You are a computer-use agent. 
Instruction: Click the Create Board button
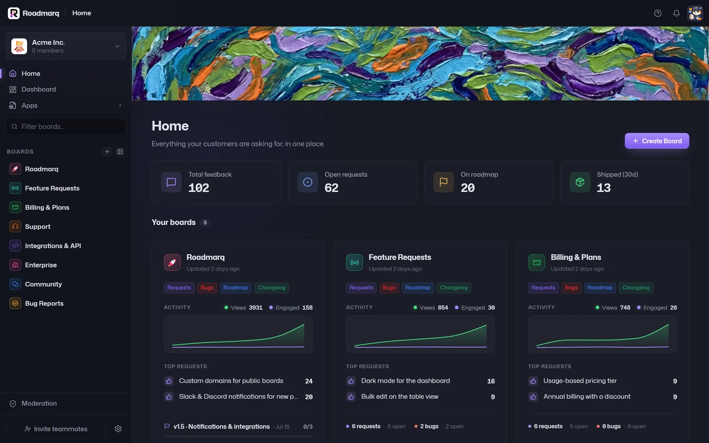pyautogui.click(x=657, y=141)
